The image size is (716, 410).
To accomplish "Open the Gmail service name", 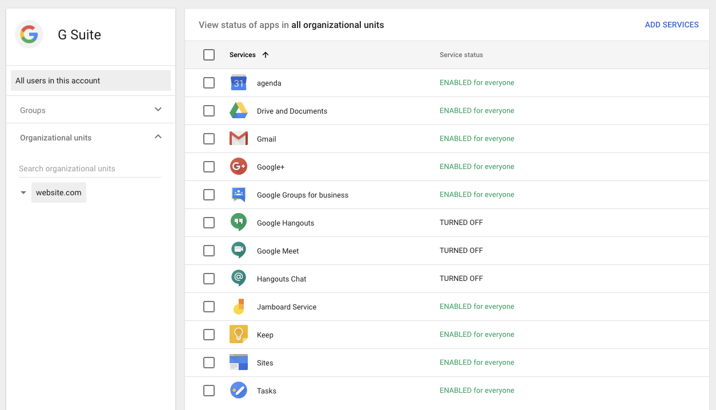I will tap(267, 139).
